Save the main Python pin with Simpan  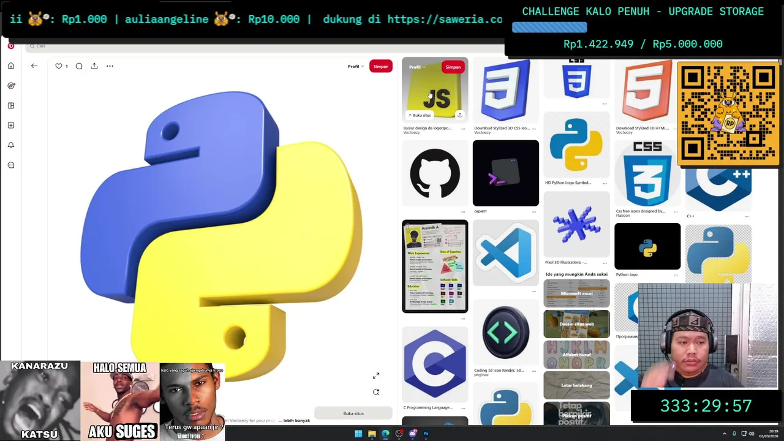[x=381, y=66]
